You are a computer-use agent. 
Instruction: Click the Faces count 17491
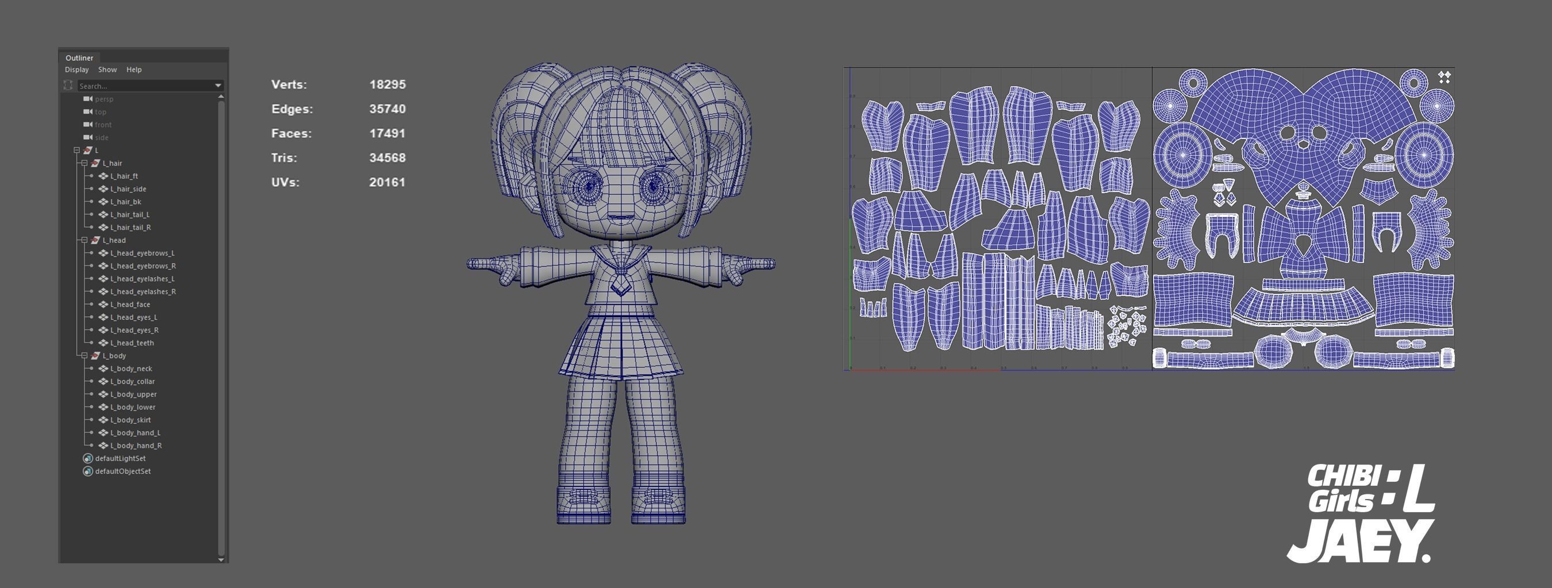tap(387, 134)
